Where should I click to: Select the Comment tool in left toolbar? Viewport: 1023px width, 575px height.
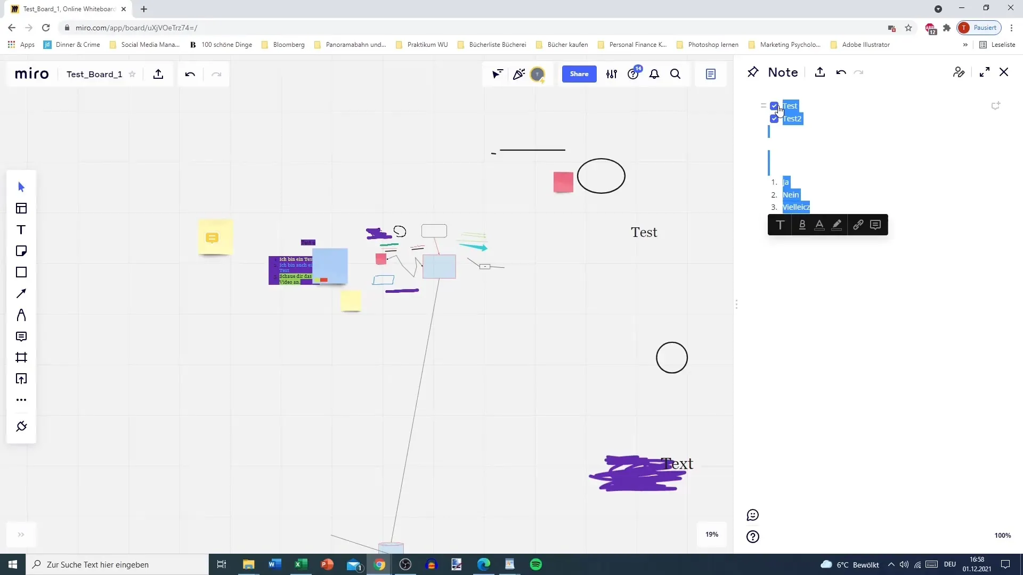coord(21,336)
